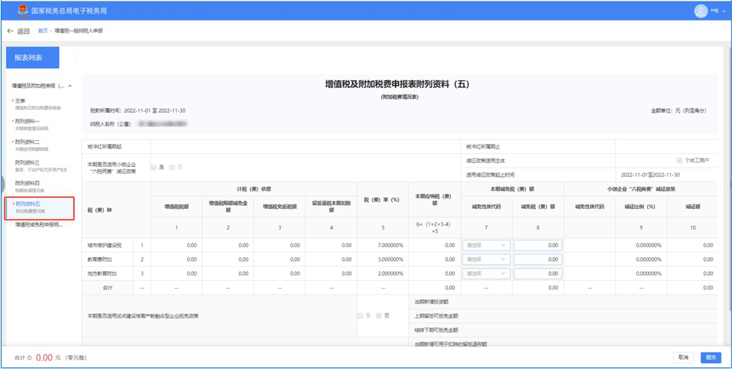Check 是 for 六税两费 reduction policy
The width and height of the screenshot is (732, 369).
coord(154,167)
